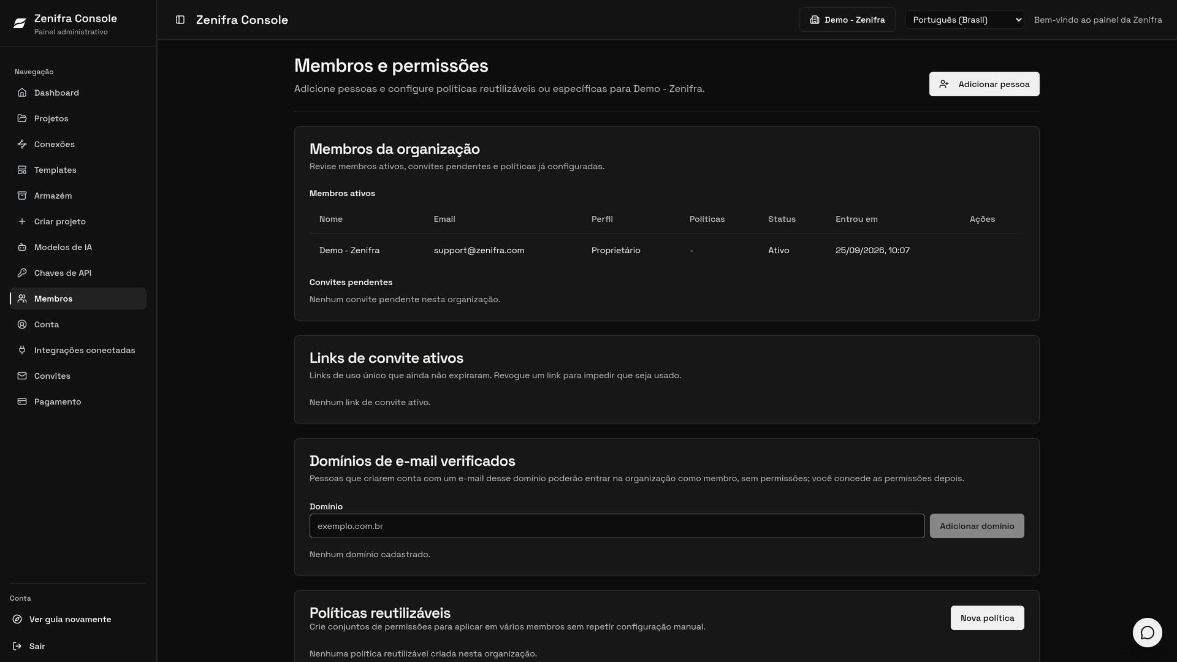Click the Modelos de IA robot icon
Screen dimensions: 1177x662
click(22, 247)
